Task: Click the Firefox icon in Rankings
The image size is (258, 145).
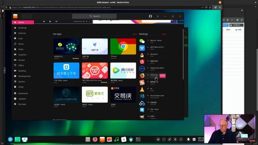Action: [x=142, y=76]
